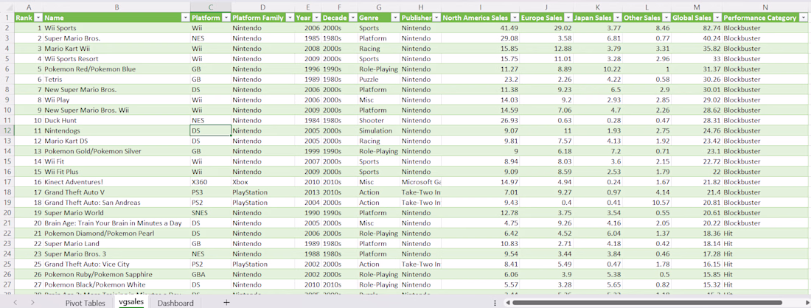Click the Wii Fit Plus name cell

[116, 172]
